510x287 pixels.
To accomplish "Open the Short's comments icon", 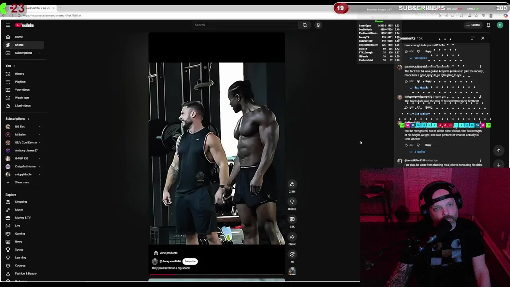I will (292, 219).
